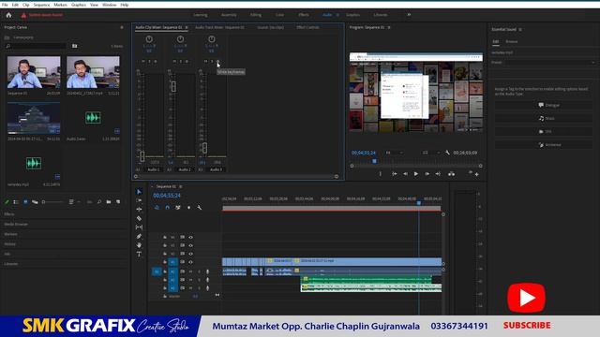Click the Automate to Sequence icon

click(x=89, y=202)
